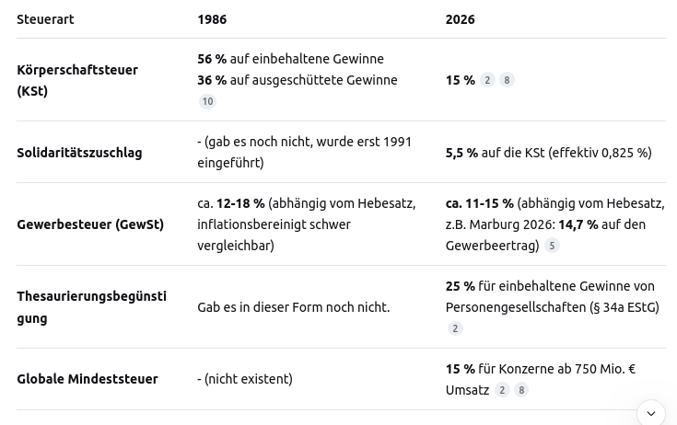Select the Gewerbesteuer (GewSt) row label

[x=90, y=224]
